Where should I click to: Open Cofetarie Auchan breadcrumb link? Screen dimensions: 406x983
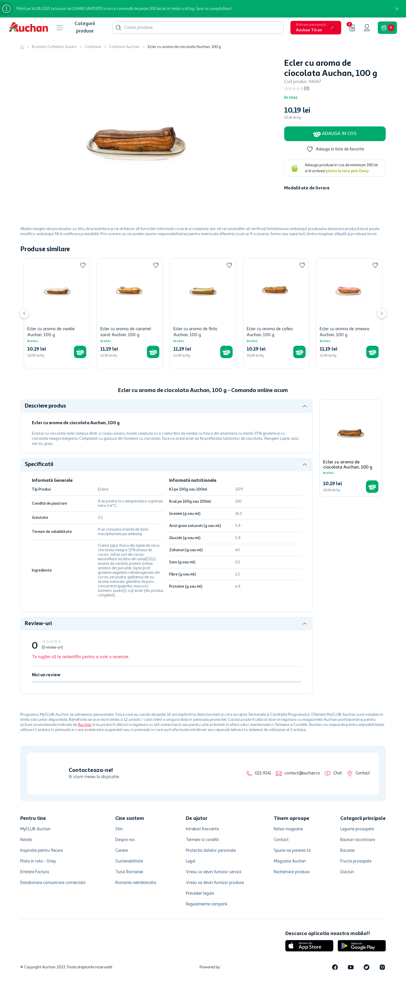pos(124,47)
